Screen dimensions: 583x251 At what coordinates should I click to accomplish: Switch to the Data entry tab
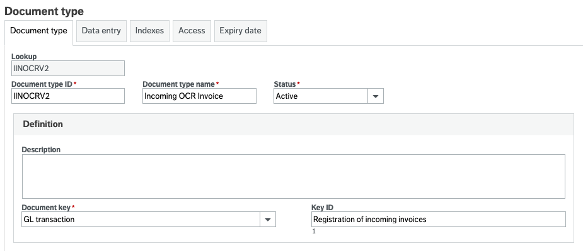pos(101,31)
